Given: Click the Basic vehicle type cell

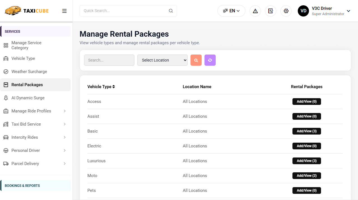Looking at the screenshot, I should (x=92, y=131).
